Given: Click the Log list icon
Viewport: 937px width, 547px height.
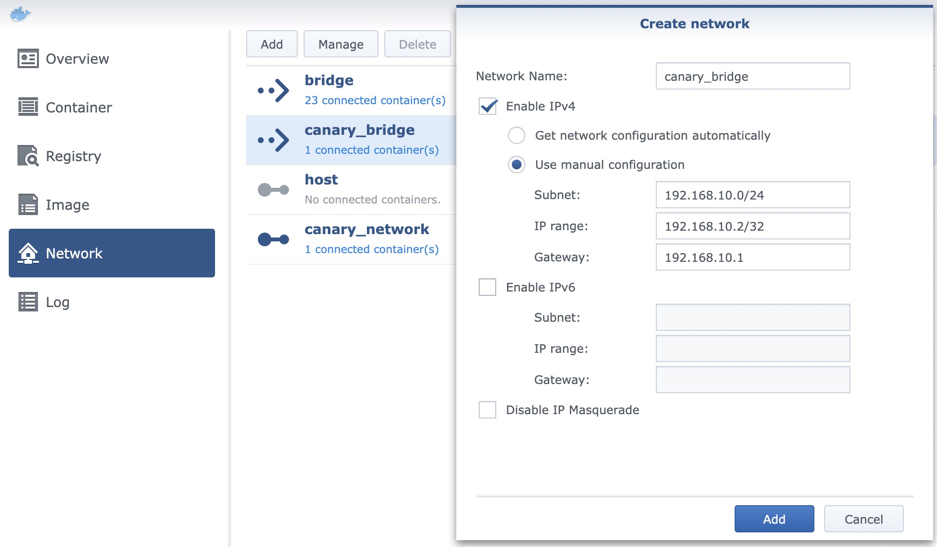Looking at the screenshot, I should coord(28,302).
